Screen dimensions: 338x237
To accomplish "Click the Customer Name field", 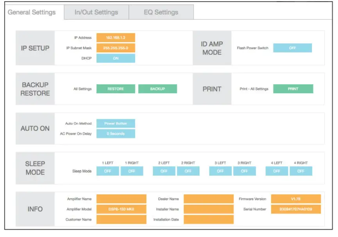I will [121, 219].
